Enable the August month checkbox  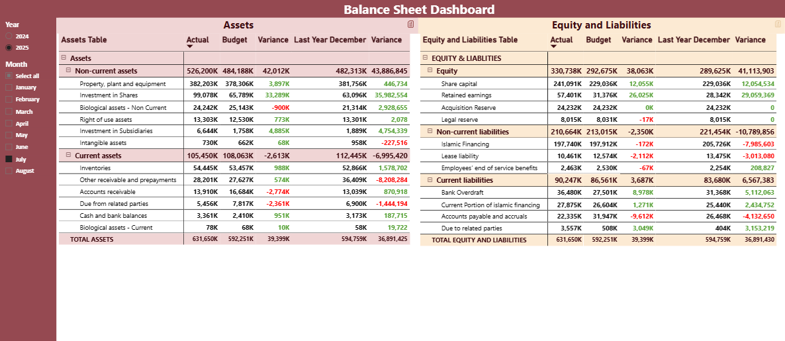click(9, 171)
